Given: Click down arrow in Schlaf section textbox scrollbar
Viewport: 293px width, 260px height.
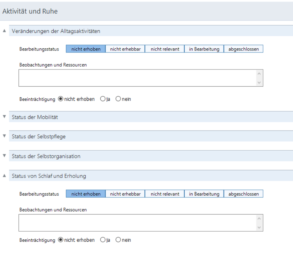Looking at the screenshot, I should pos(259,227).
